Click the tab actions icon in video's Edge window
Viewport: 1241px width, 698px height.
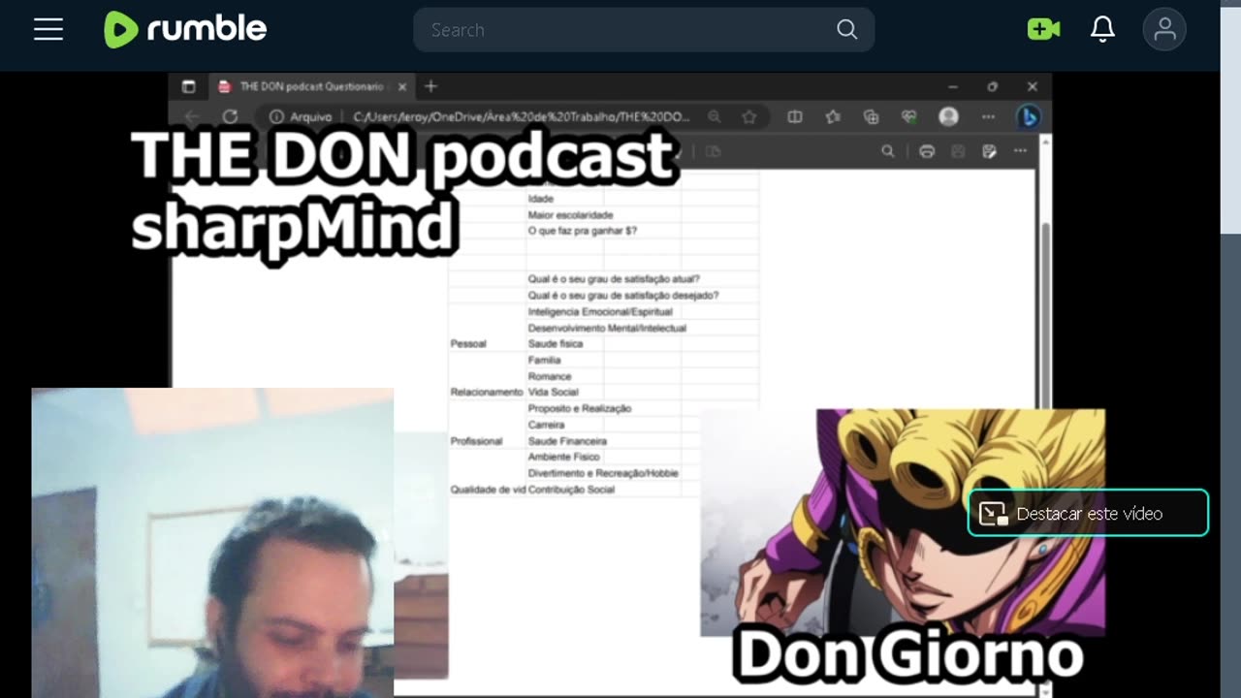click(x=189, y=86)
